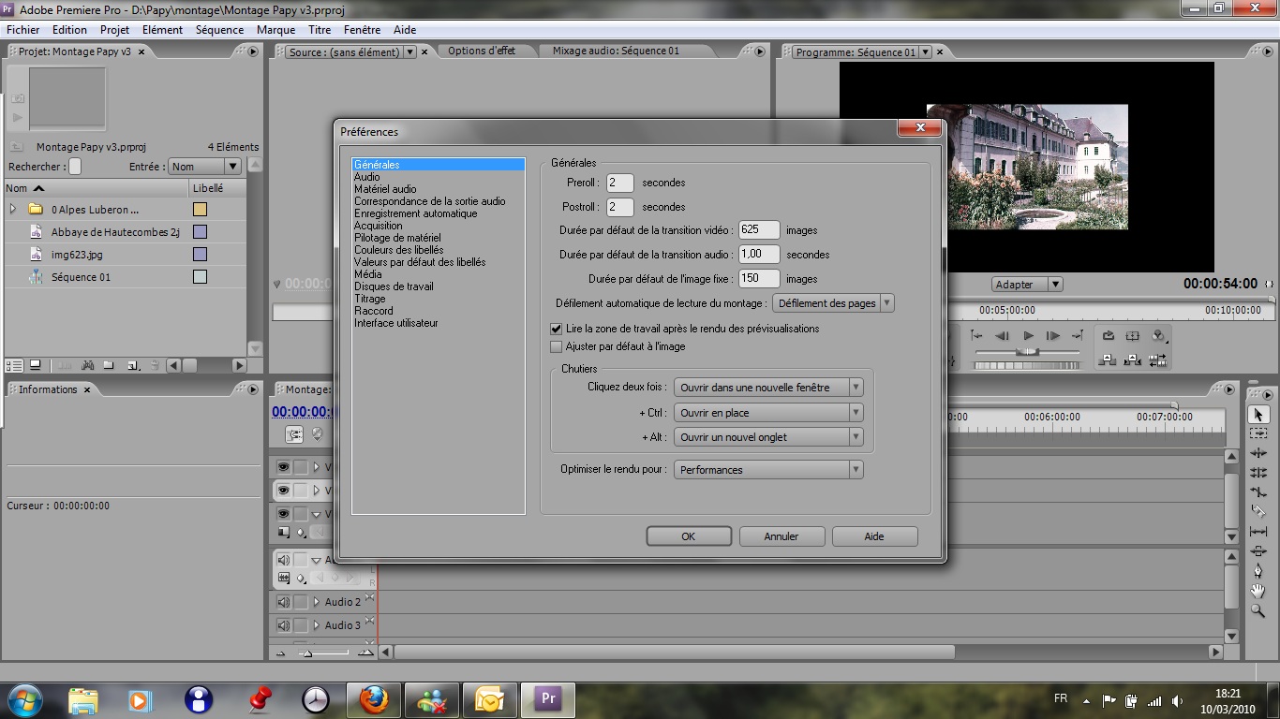
Task: Open 'Défilement des pages' dropdown
Action: [833, 303]
